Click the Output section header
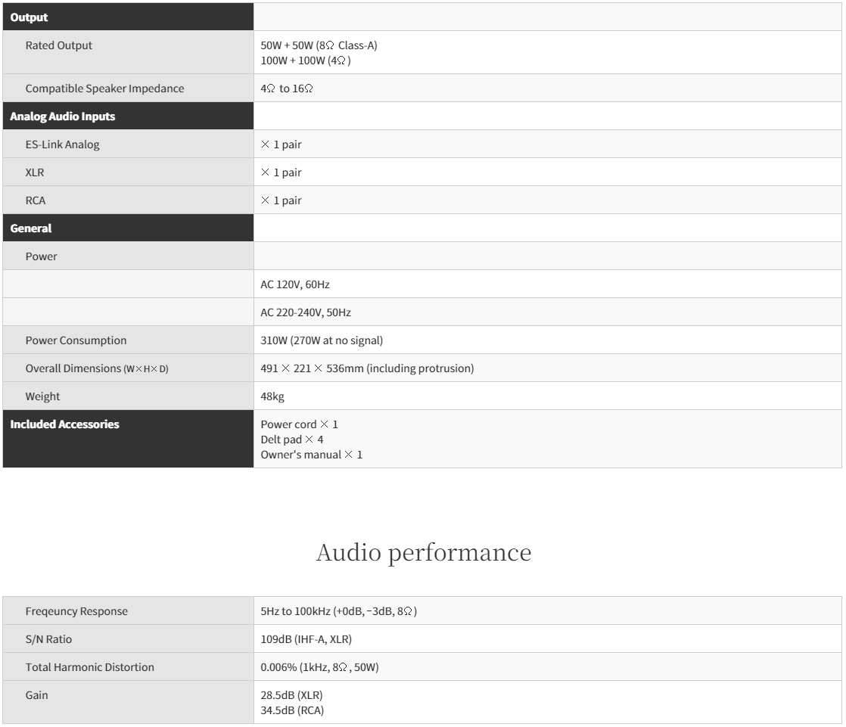The width and height of the screenshot is (846, 727). point(30,17)
